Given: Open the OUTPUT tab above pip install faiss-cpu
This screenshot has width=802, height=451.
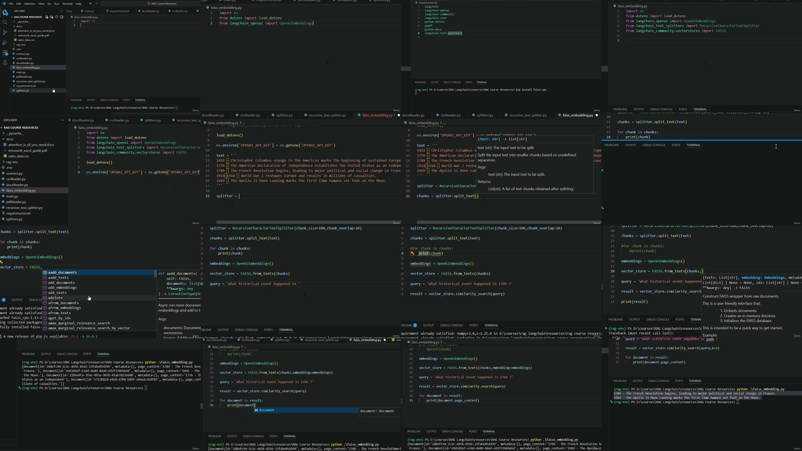Looking at the screenshot, I should coord(434,82).
